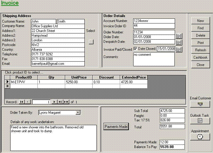Click the Comments text box
This screenshot has width=213, height=153.
154,59
